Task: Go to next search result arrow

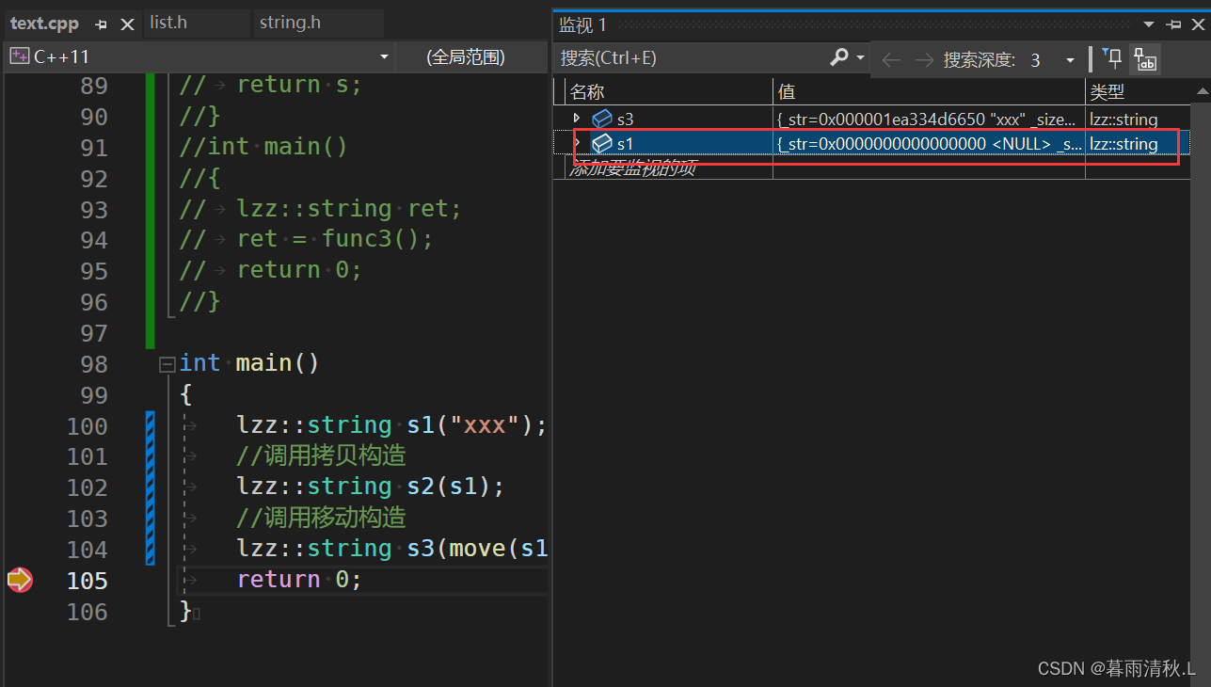Action: 924,60
